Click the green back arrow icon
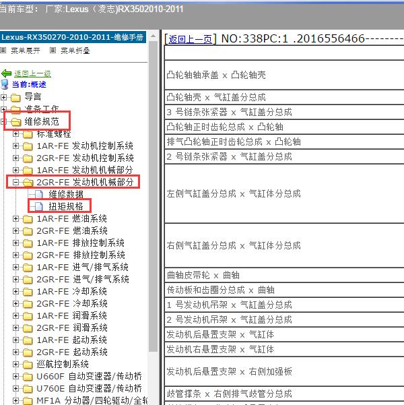 pos(7,73)
